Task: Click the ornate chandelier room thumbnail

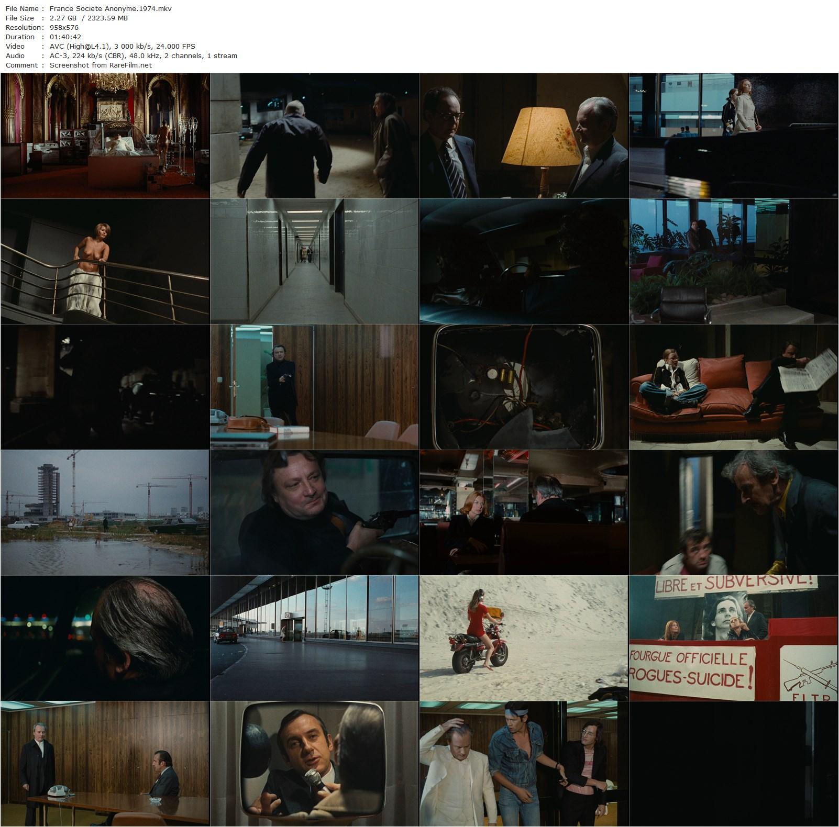Action: tap(105, 136)
